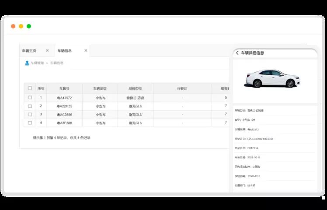Check the box for row 2 粤A22M35
The image size is (327, 210).
click(30, 106)
